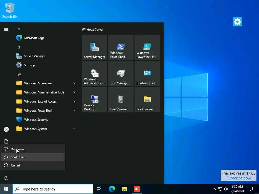Click the Subscribe now link
Image resolution: width=259 pixels, height=194 pixels.
pyautogui.click(x=239, y=178)
